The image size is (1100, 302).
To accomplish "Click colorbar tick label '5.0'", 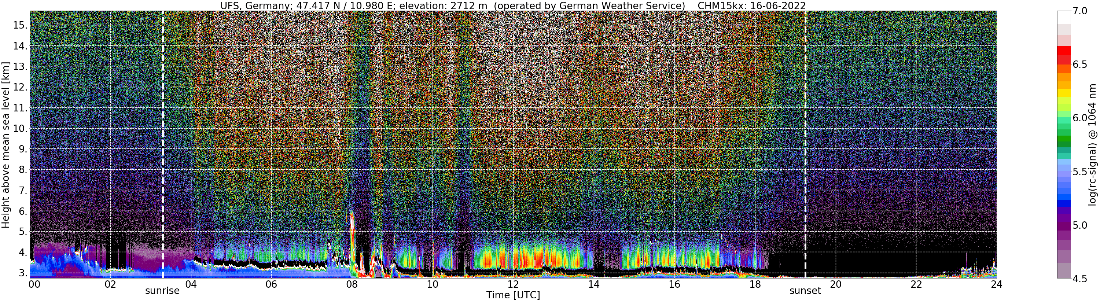I will (1080, 225).
